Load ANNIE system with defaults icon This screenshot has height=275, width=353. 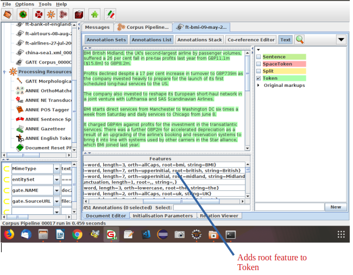[23, 15]
